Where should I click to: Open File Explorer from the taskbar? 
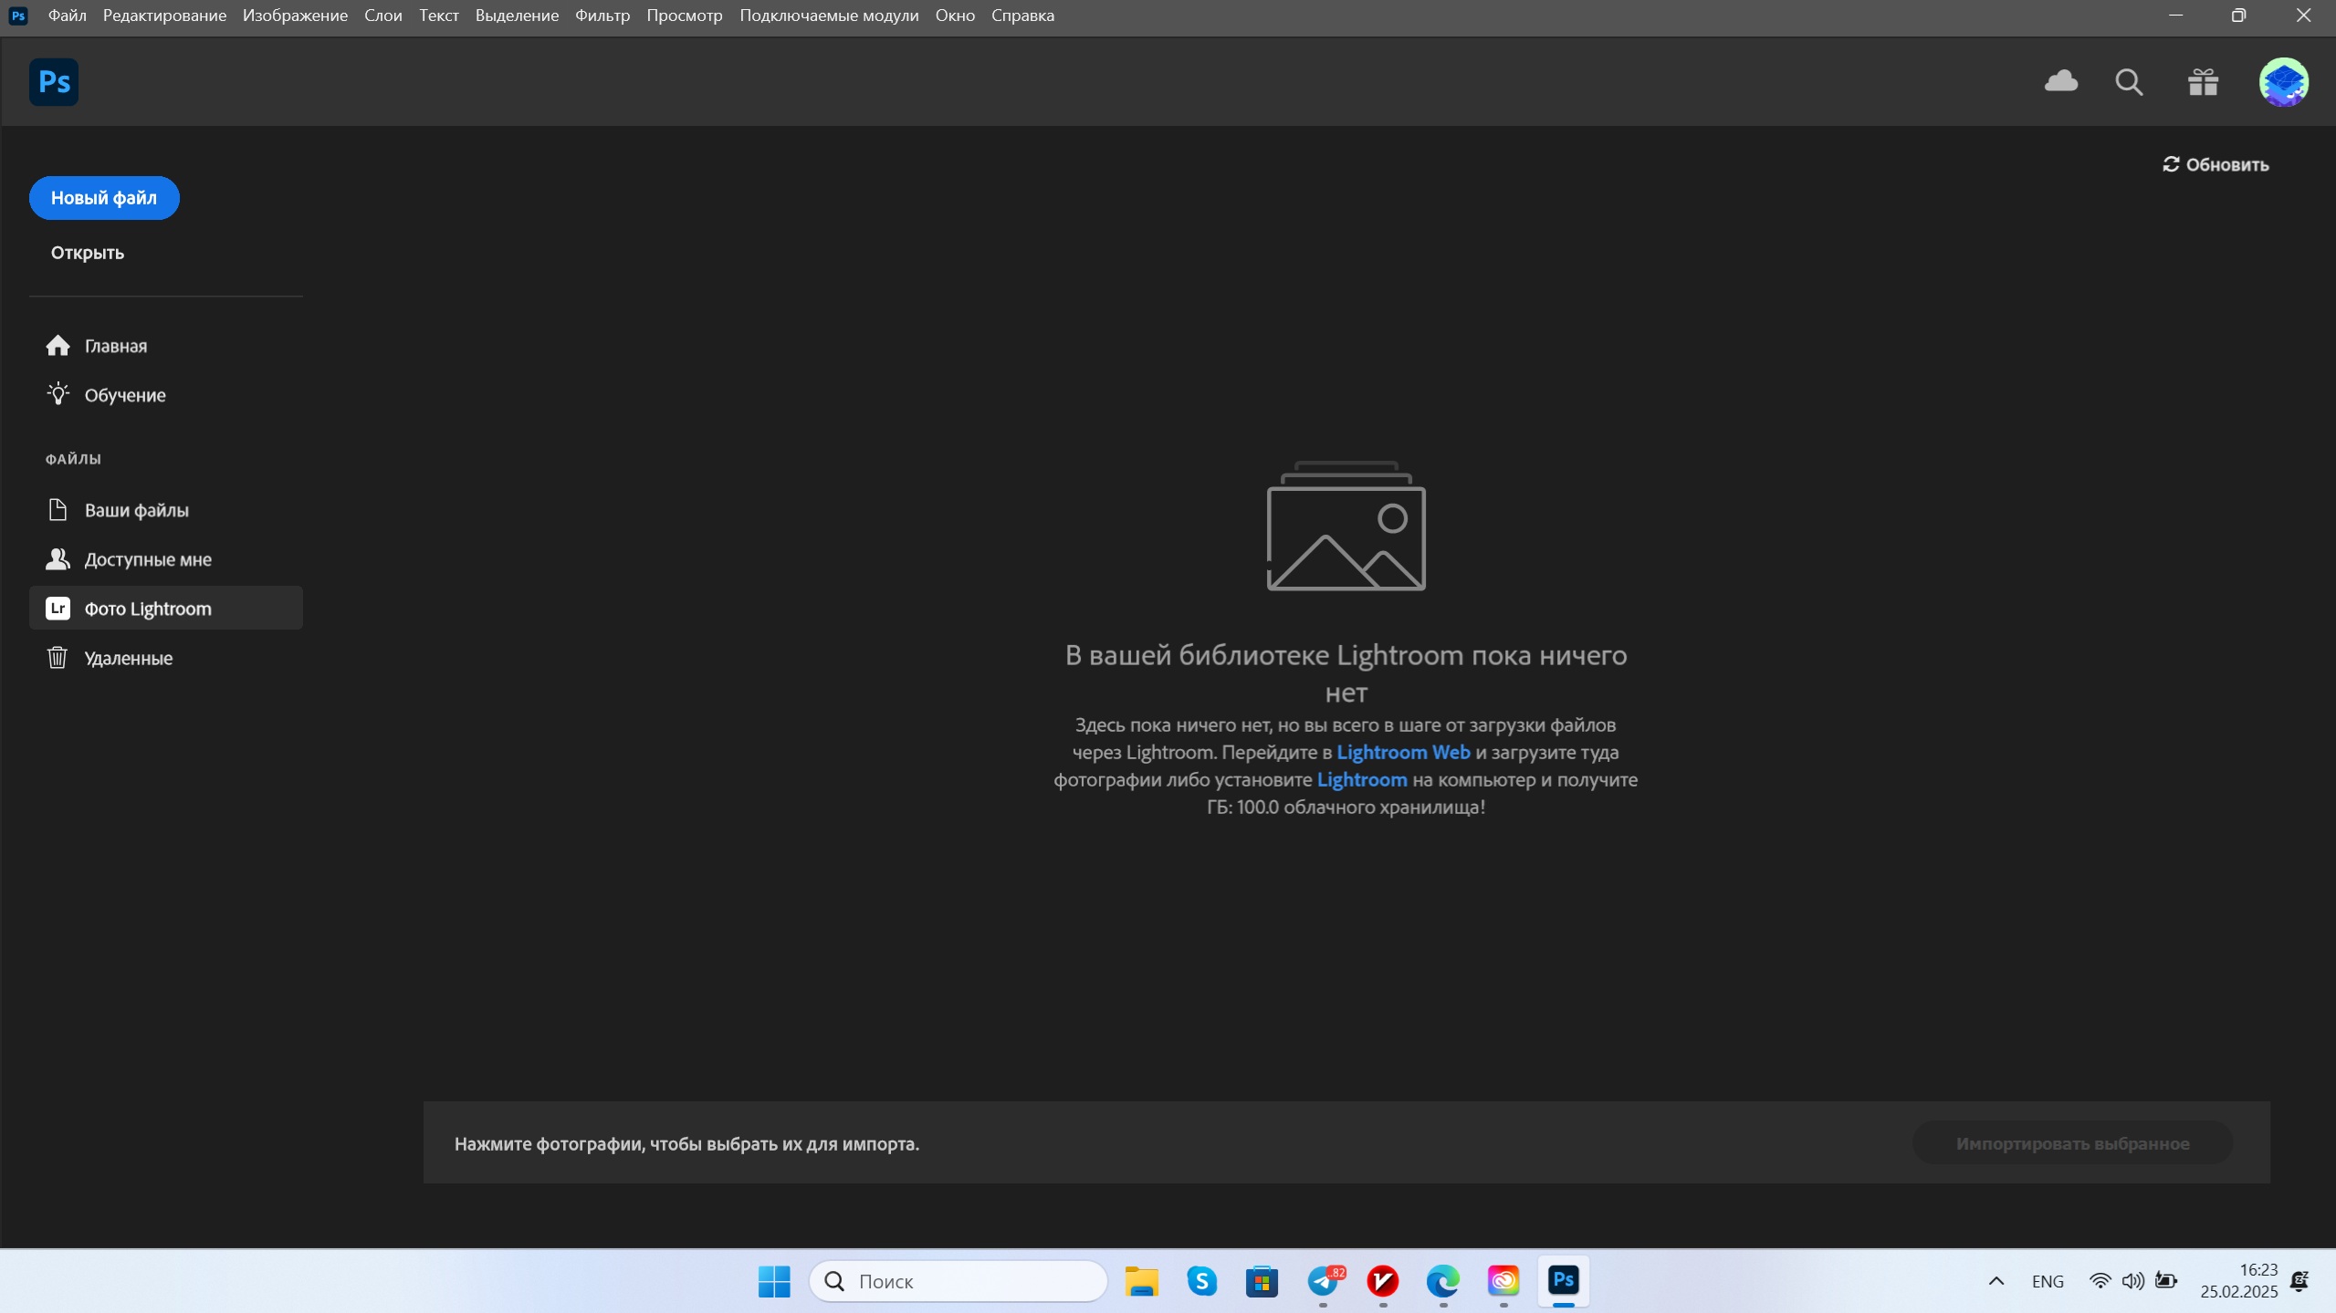pyautogui.click(x=1141, y=1281)
